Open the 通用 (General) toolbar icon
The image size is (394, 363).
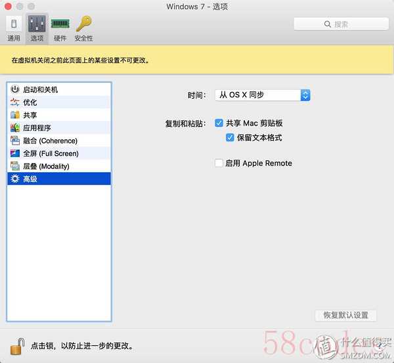[14, 28]
